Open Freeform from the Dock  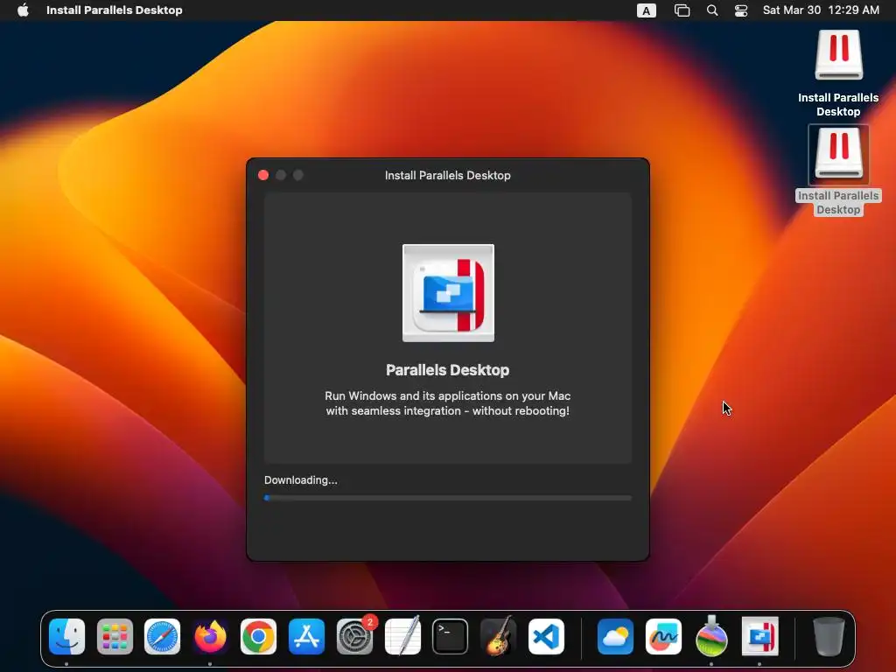pos(663,636)
